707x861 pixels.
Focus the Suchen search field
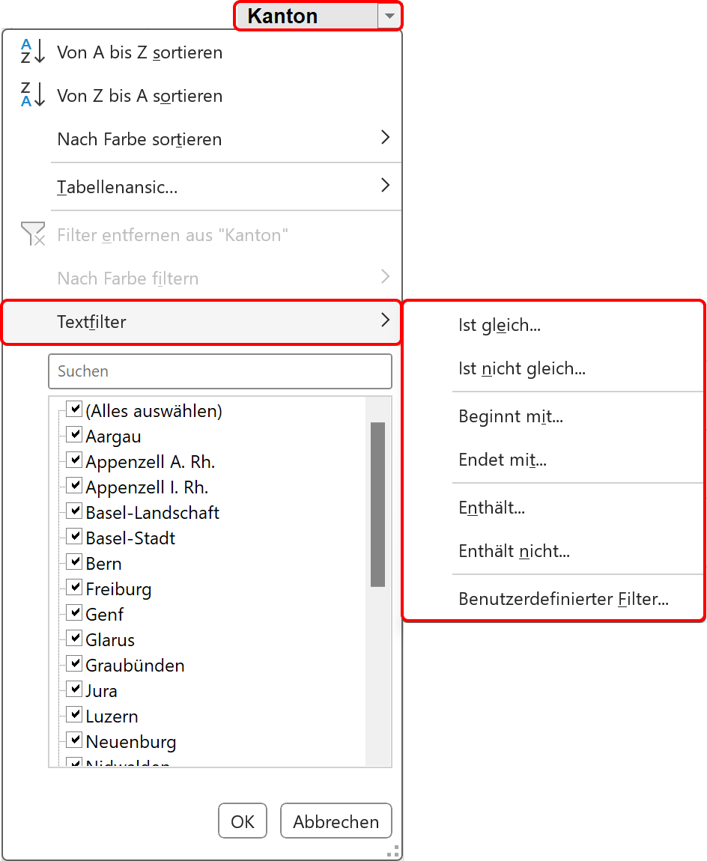tap(220, 371)
